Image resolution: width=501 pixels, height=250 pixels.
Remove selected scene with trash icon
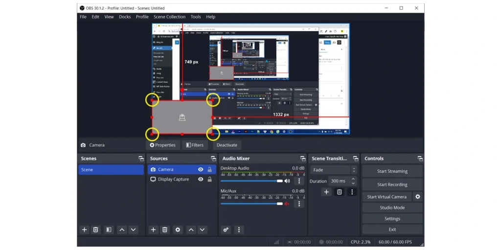click(95, 229)
